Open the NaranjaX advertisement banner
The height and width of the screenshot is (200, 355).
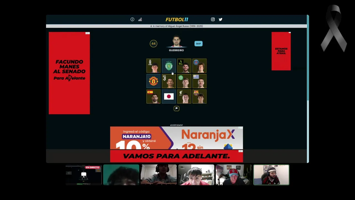[x=176, y=138]
